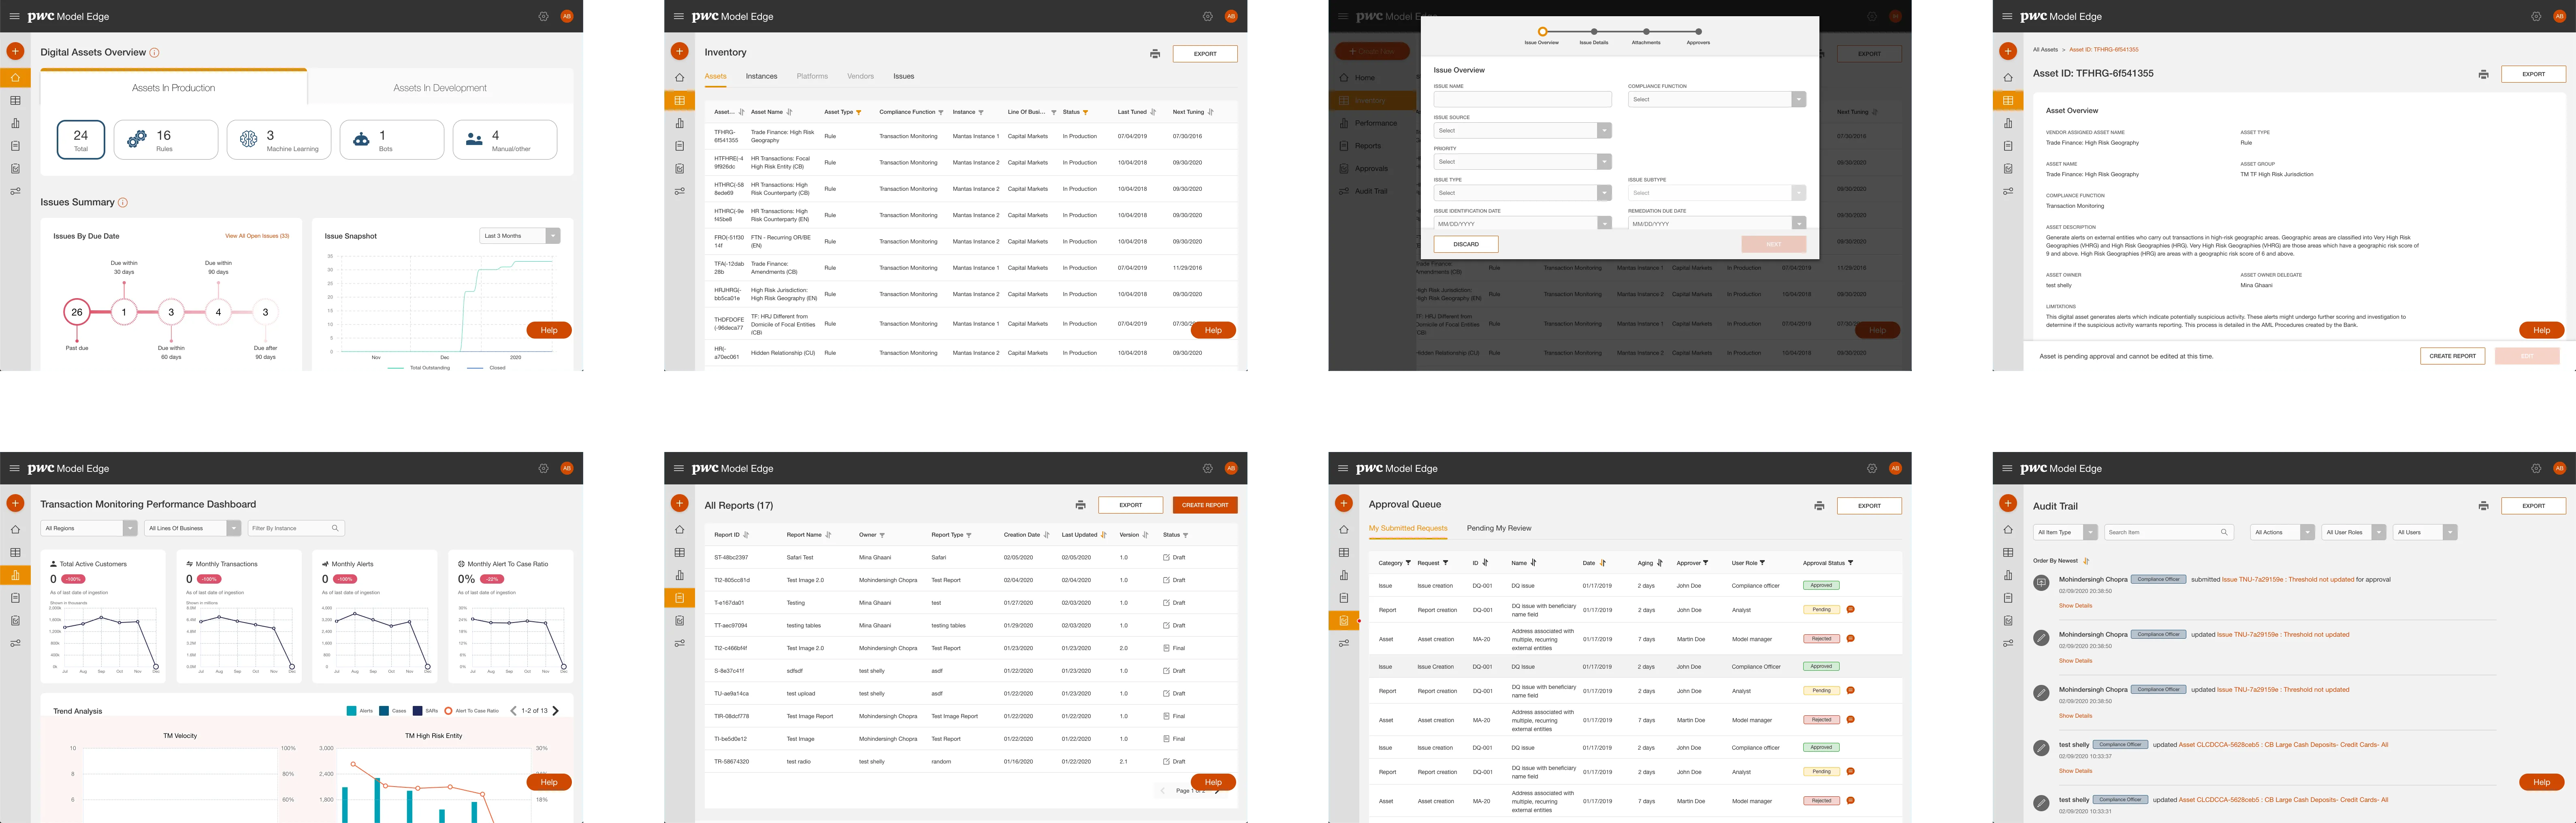2576x823 pixels.
Task: Click the DISCARD button in the issue dialog
Action: click(1466, 244)
